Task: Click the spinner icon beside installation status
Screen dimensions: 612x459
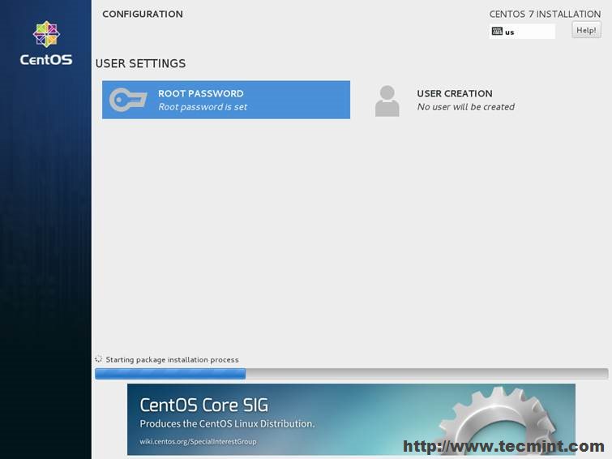Action: tap(98, 359)
